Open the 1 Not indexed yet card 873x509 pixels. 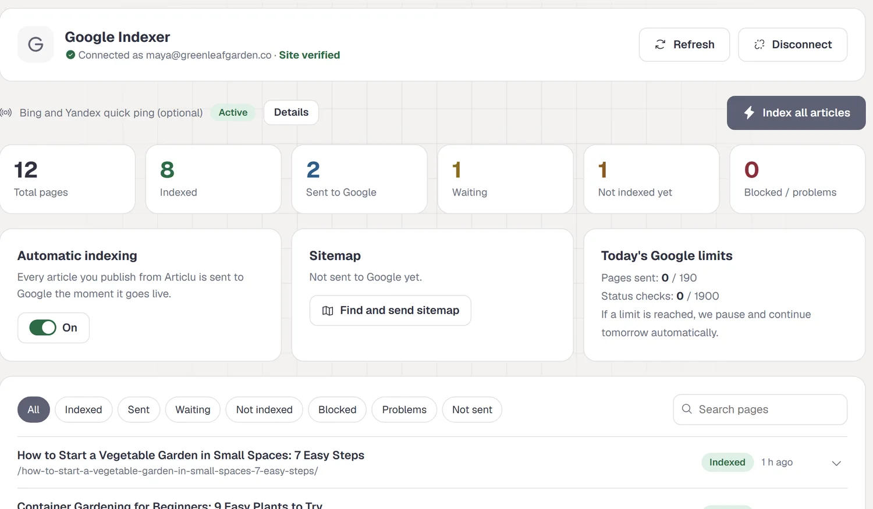652,179
